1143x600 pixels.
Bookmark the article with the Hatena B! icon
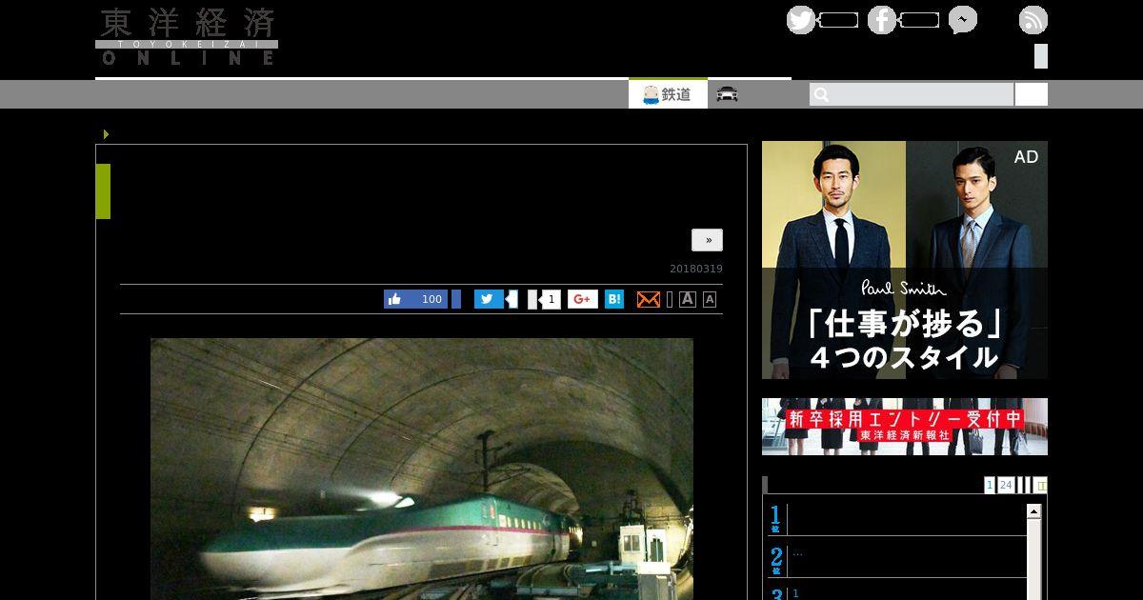614,299
